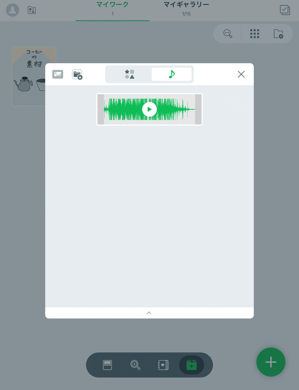Create a new folder
Viewport: 299px width, 390px height.
pyautogui.click(x=278, y=34)
